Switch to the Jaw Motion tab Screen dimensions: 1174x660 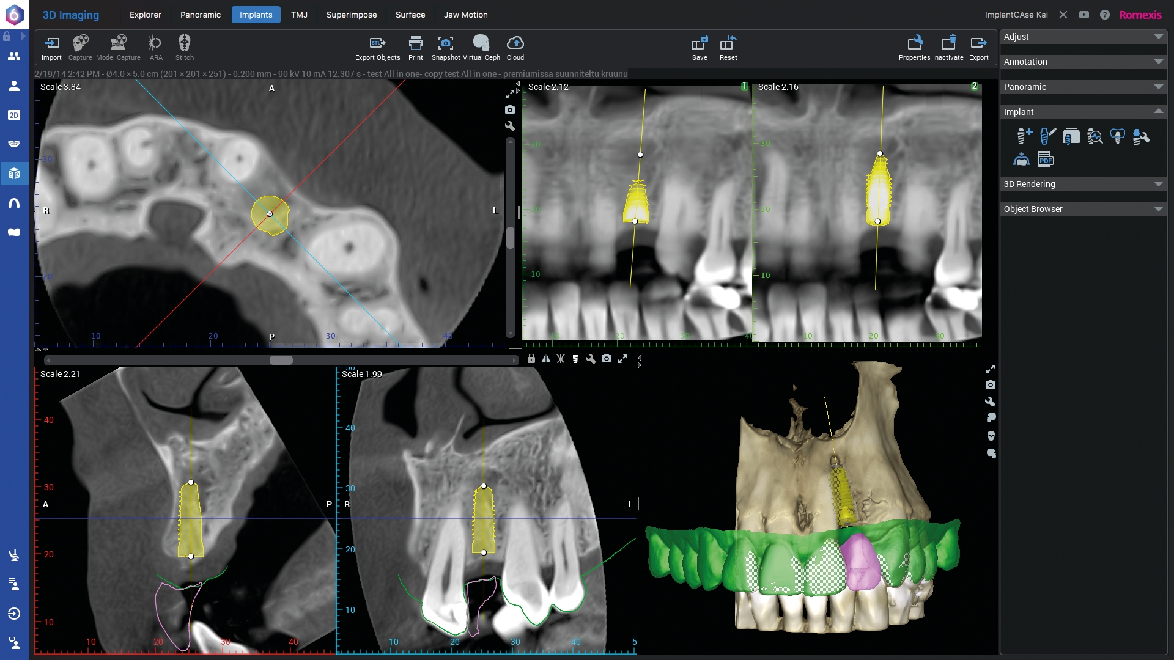tap(465, 15)
